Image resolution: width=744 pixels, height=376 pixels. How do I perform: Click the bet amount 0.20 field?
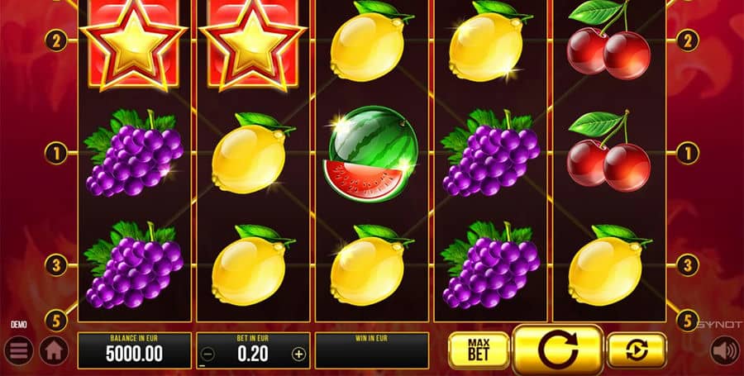click(253, 350)
